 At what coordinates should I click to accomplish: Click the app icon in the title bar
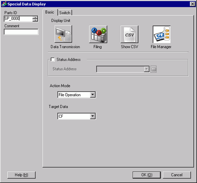[x=4, y=4]
